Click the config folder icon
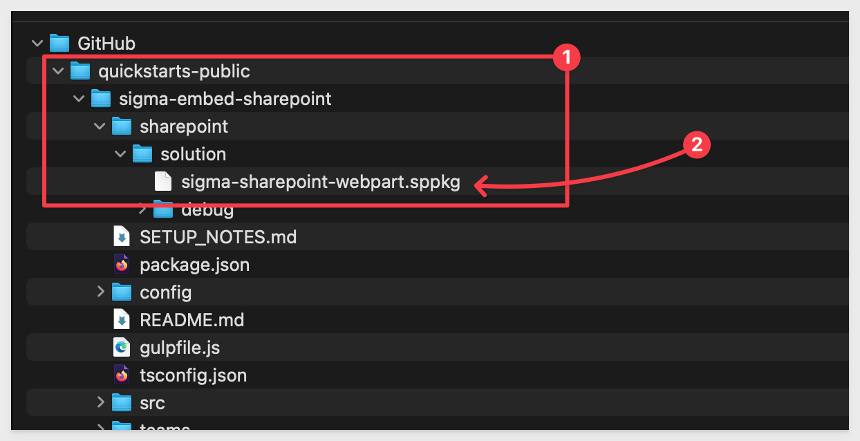Viewport: 860px width, 441px height. click(122, 292)
